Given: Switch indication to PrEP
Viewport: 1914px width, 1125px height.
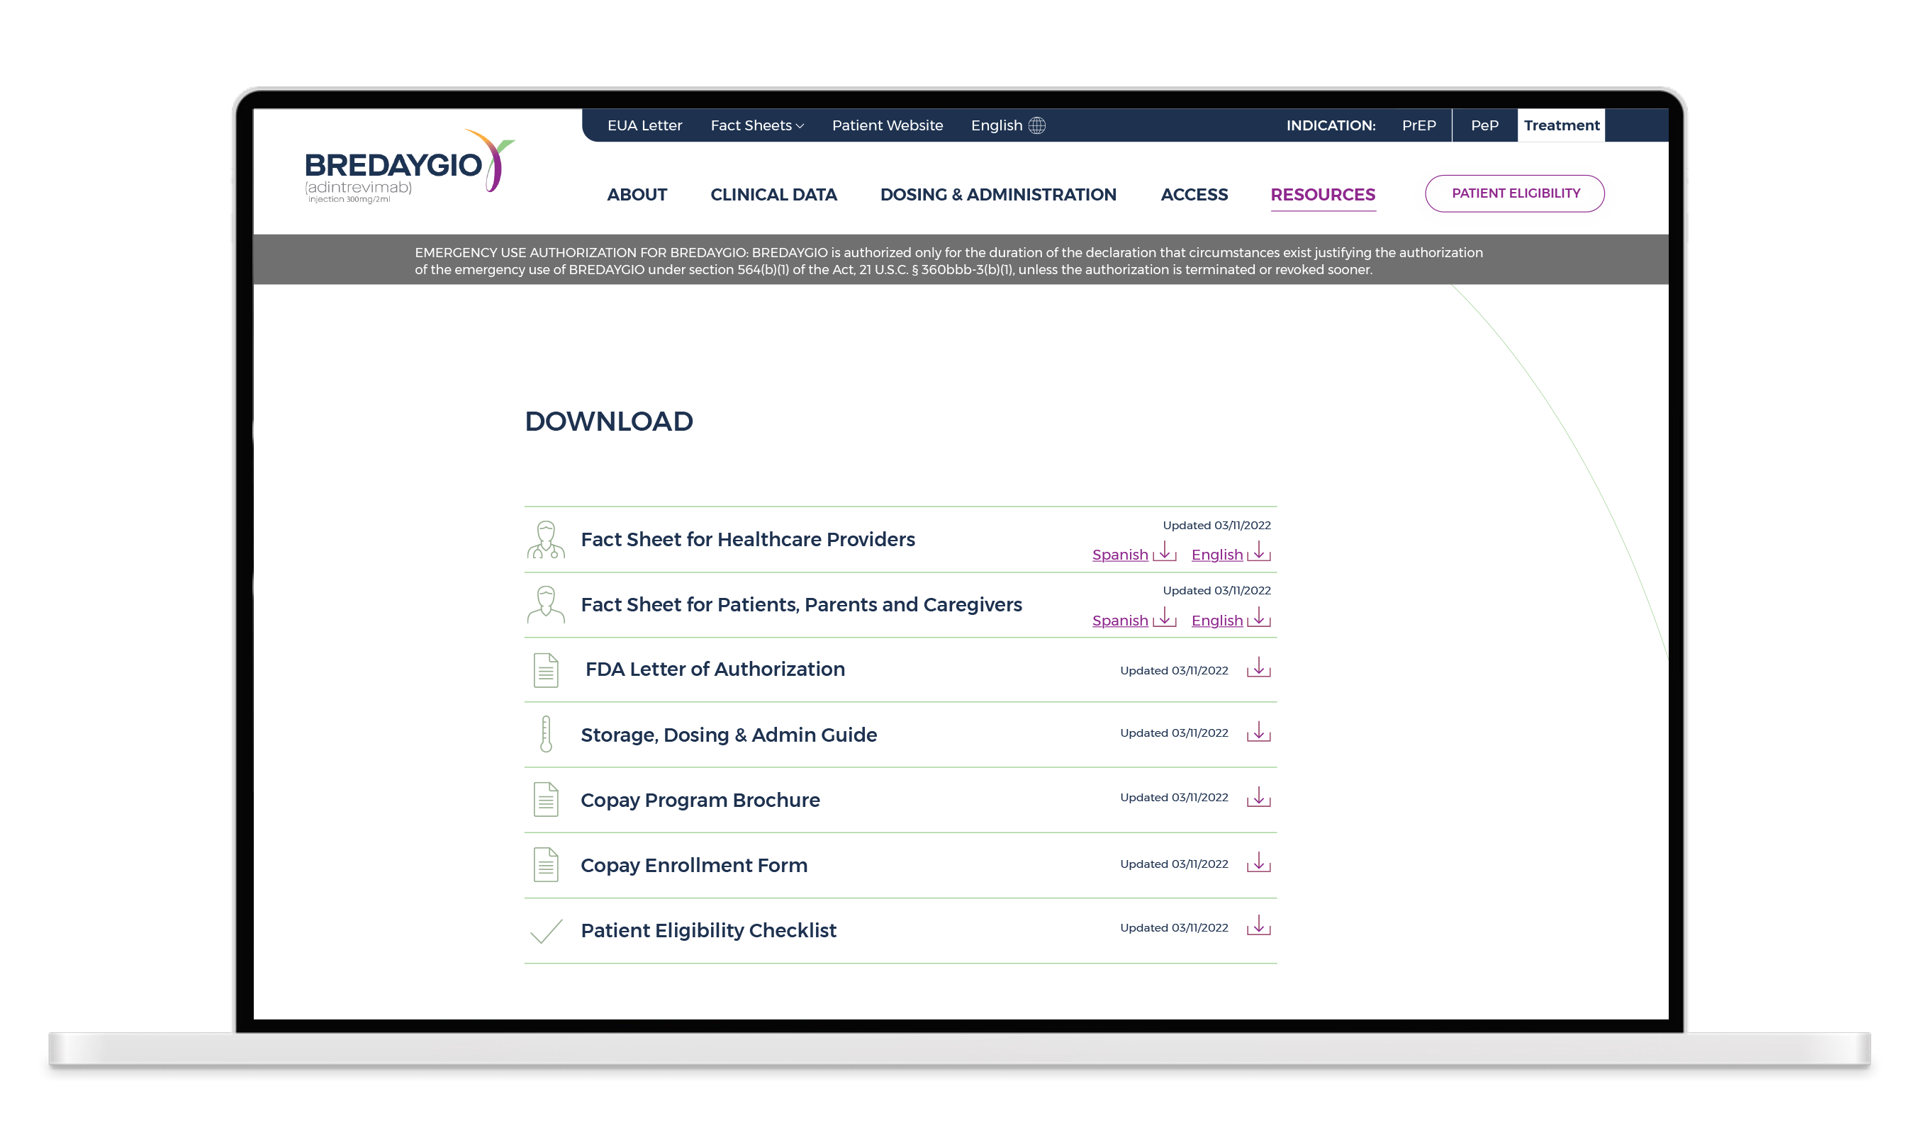Looking at the screenshot, I should (x=1418, y=125).
